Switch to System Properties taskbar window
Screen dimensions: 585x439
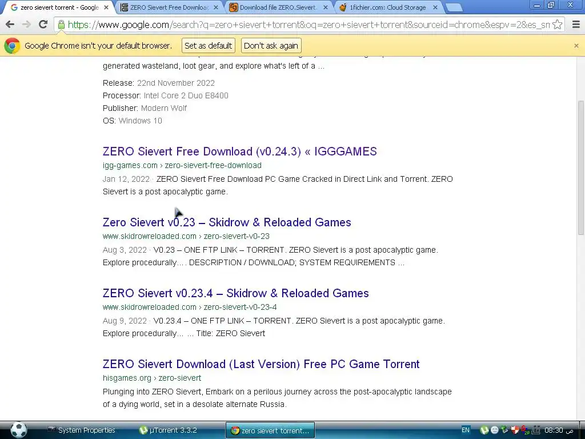(x=82, y=430)
